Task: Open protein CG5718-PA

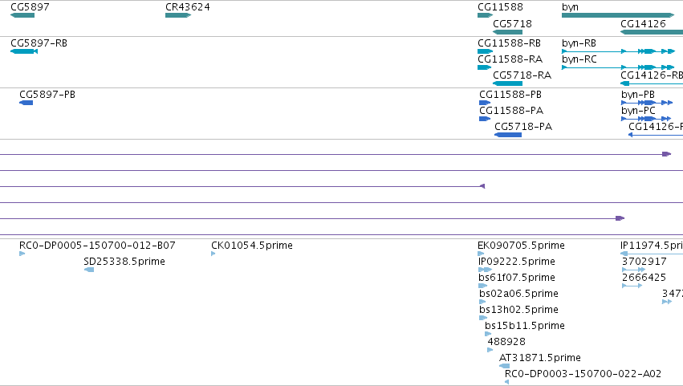Action: click(508, 135)
